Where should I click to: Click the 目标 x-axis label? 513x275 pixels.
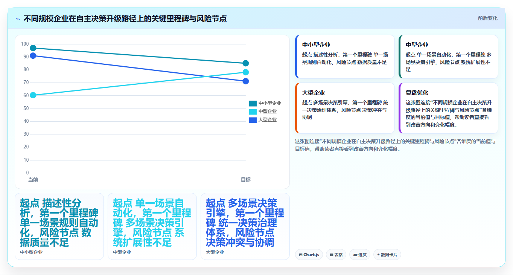coord(246,180)
